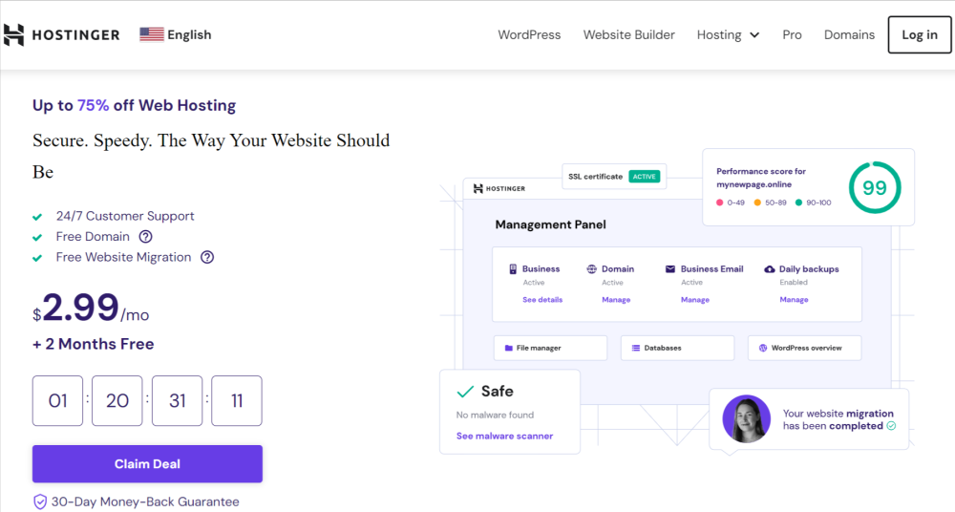Click the Domain globe icon in panel
Screen dimensions: 955x512
tap(591, 268)
